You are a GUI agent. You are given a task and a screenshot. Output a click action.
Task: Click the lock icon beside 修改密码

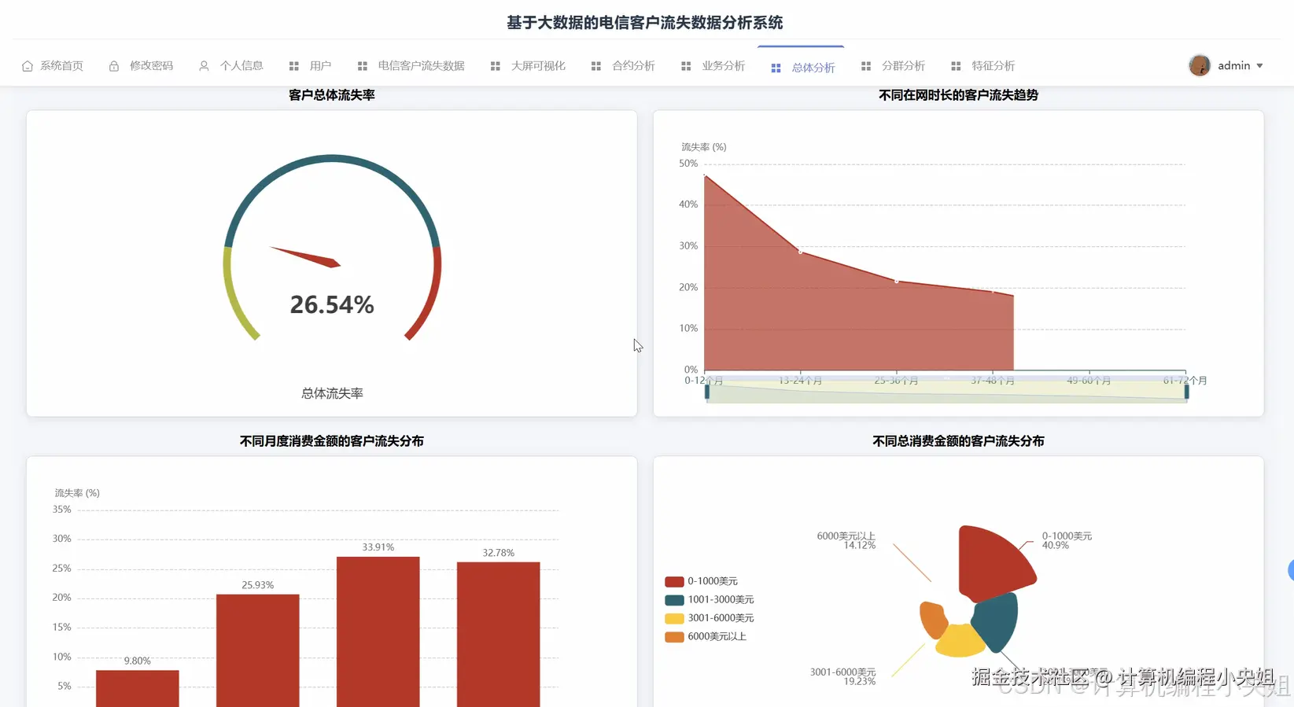coord(114,66)
